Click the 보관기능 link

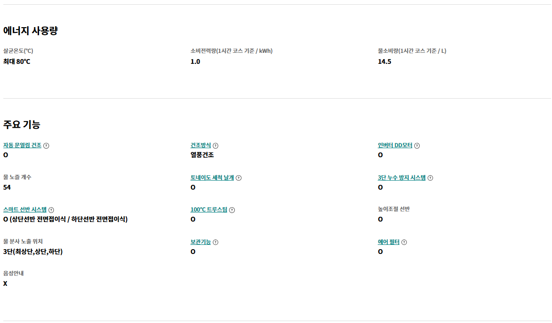[x=201, y=242]
